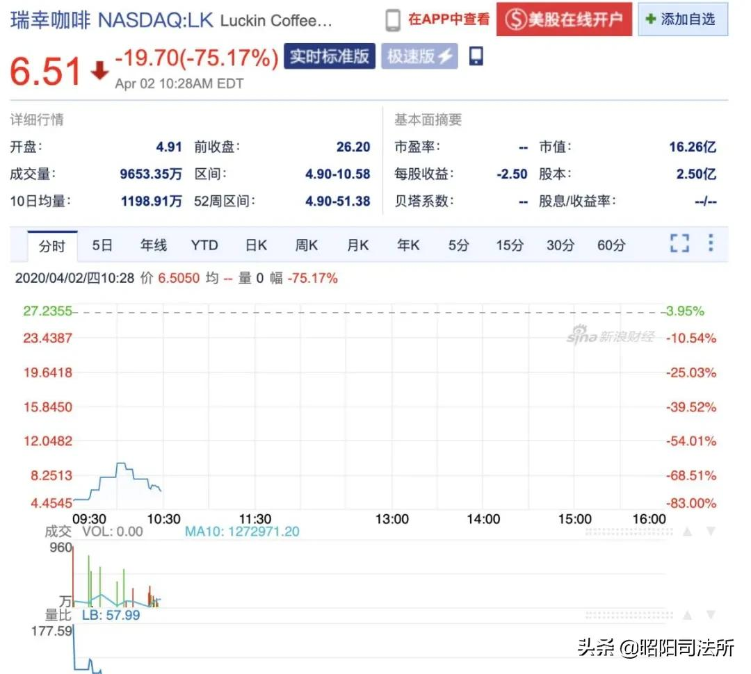Click the 10:30 mark on the time axis

(163, 518)
